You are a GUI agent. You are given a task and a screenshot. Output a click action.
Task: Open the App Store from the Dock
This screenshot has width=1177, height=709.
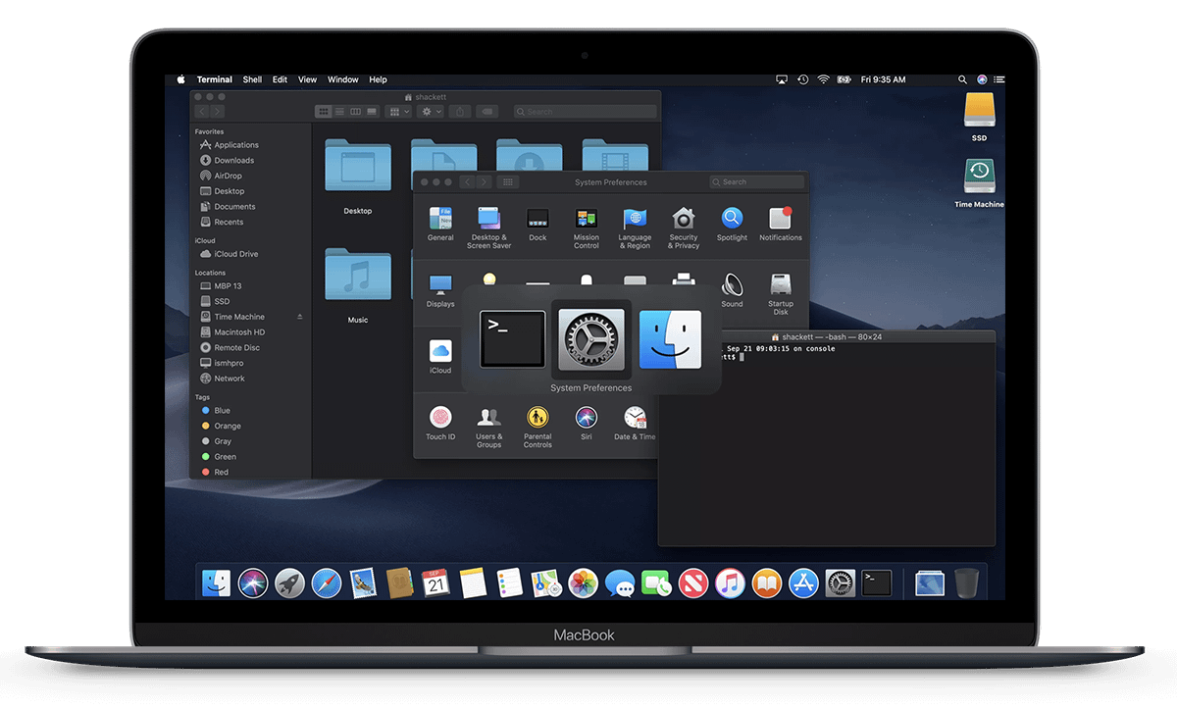point(803,583)
